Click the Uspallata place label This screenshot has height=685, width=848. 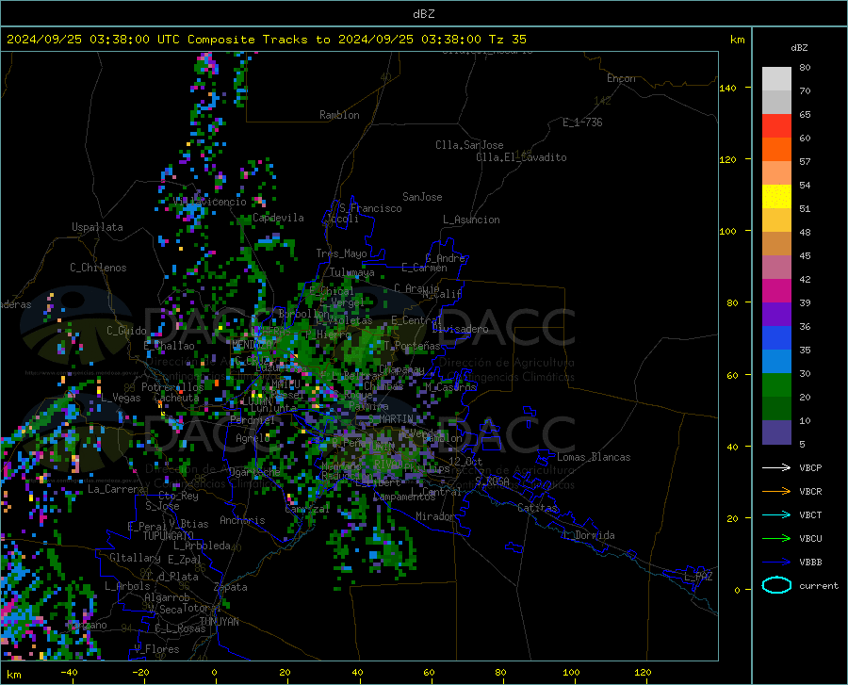coord(97,227)
